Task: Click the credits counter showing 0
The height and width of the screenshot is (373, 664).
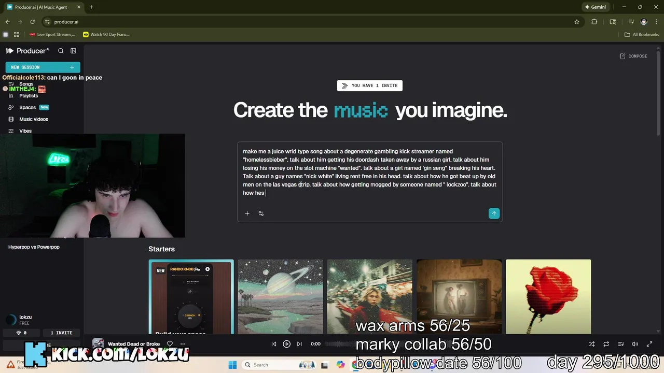Action: coord(21,333)
